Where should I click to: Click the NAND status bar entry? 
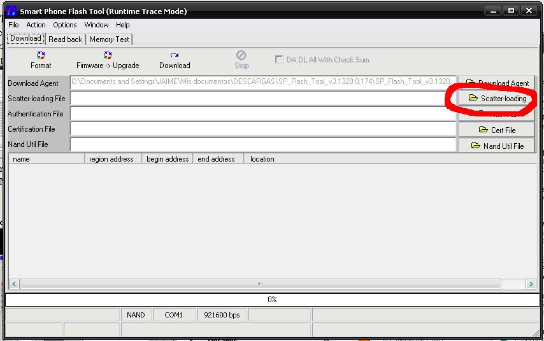(x=136, y=315)
